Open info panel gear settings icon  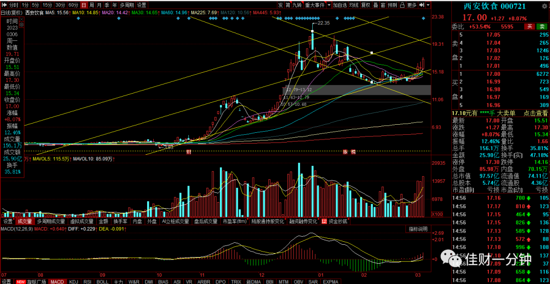tap(21, 24)
